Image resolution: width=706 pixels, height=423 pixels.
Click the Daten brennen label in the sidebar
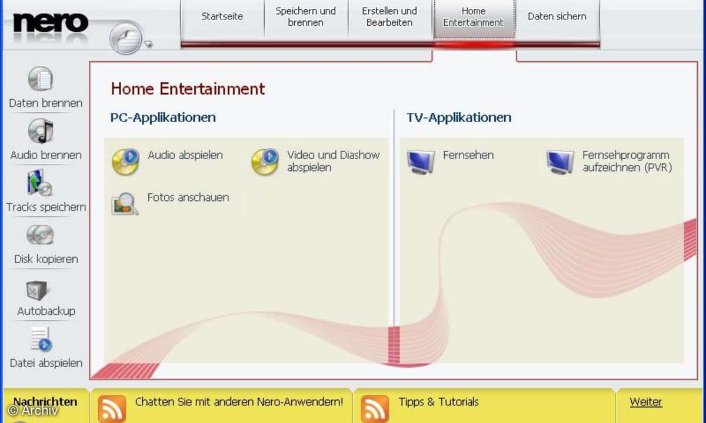(46, 103)
